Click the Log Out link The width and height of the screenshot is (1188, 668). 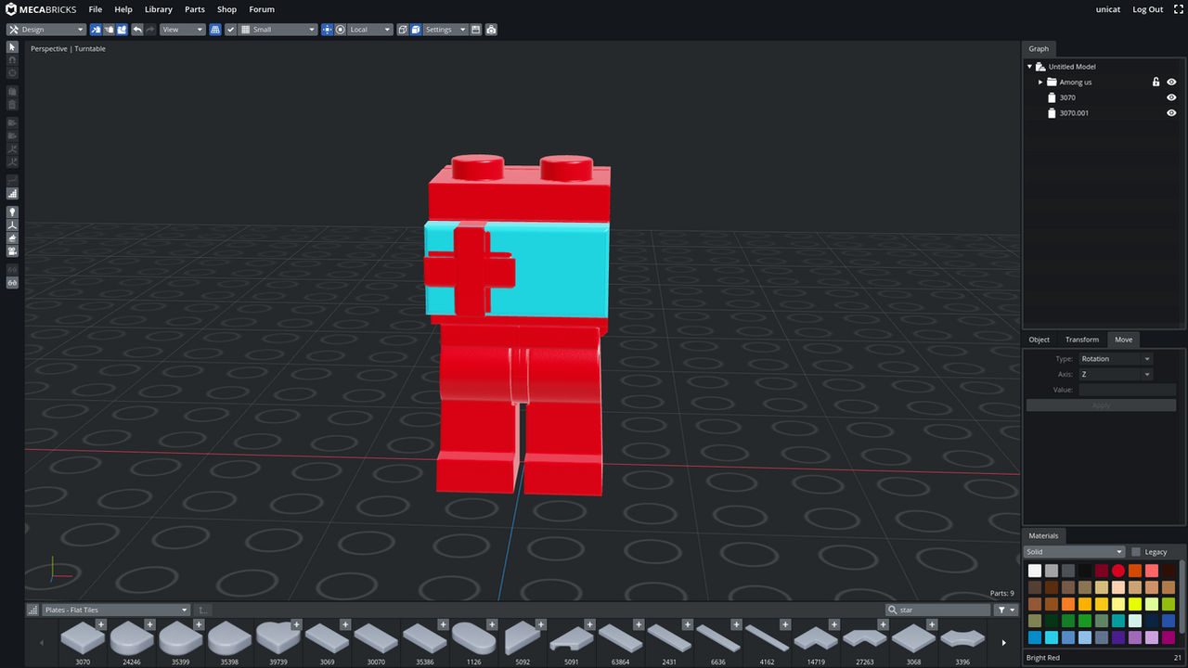(x=1148, y=9)
